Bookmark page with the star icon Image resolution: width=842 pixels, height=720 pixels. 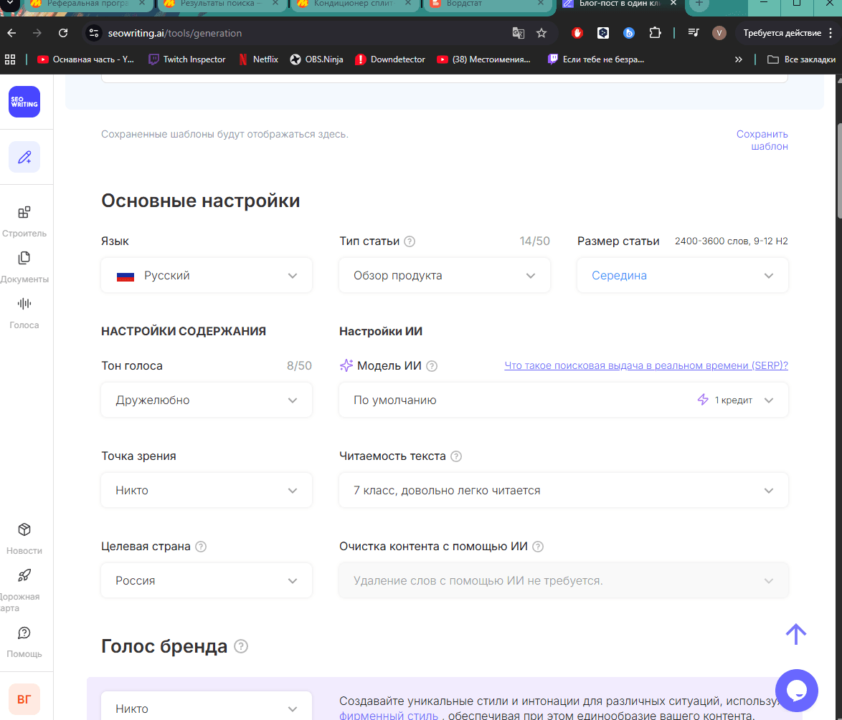coord(541,33)
